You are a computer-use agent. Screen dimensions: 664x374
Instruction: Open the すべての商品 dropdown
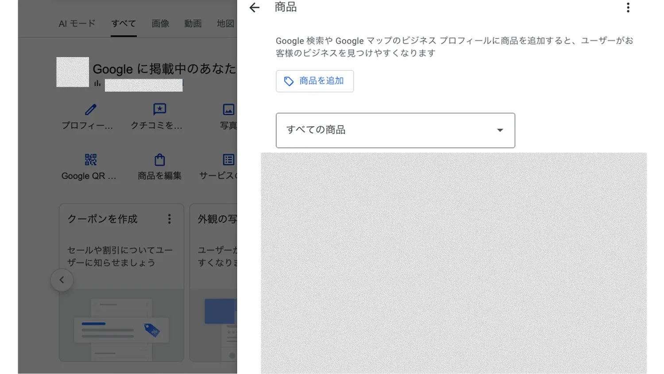point(395,130)
